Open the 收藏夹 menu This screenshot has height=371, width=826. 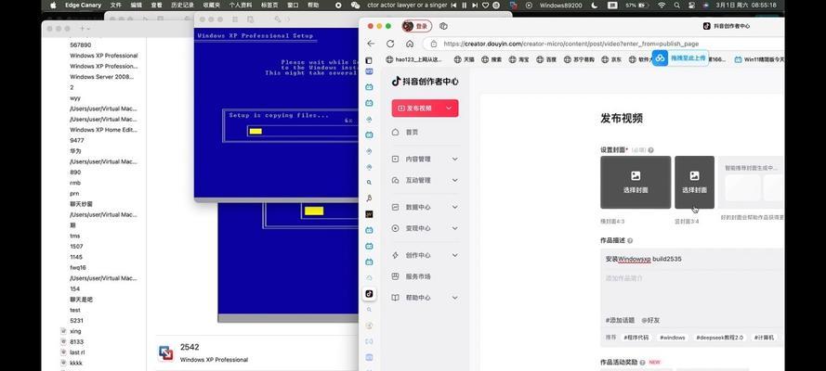click(x=211, y=5)
